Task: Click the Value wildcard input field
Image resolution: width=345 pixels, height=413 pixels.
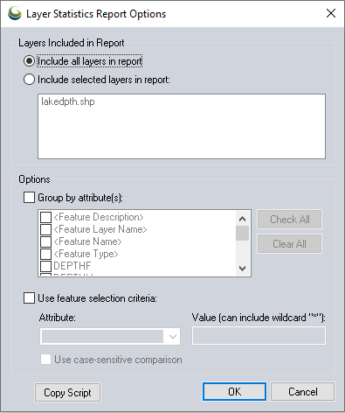Action: (259, 336)
